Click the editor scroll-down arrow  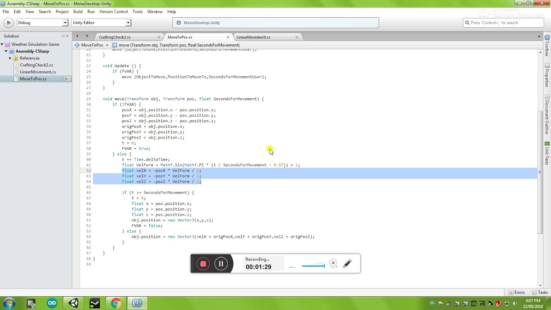[540, 285]
